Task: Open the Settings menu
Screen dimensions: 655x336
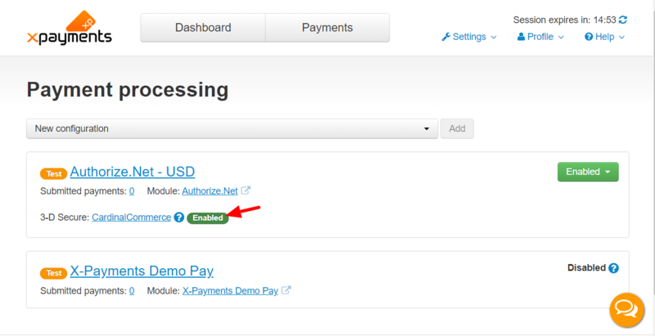Action: [469, 37]
